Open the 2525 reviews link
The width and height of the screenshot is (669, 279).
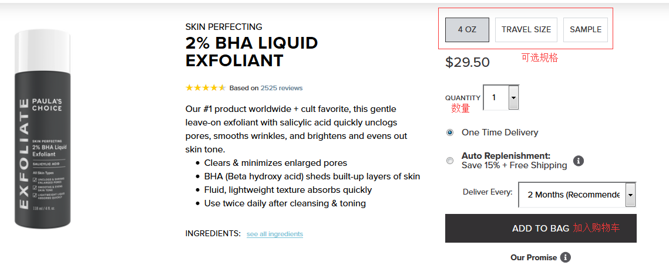[281, 88]
